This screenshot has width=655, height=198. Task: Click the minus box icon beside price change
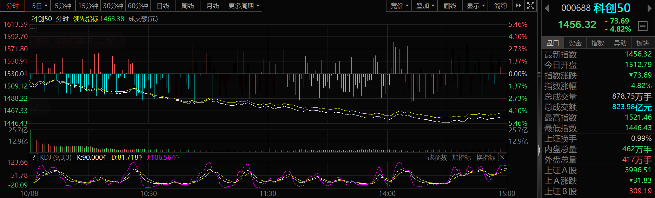(643, 26)
